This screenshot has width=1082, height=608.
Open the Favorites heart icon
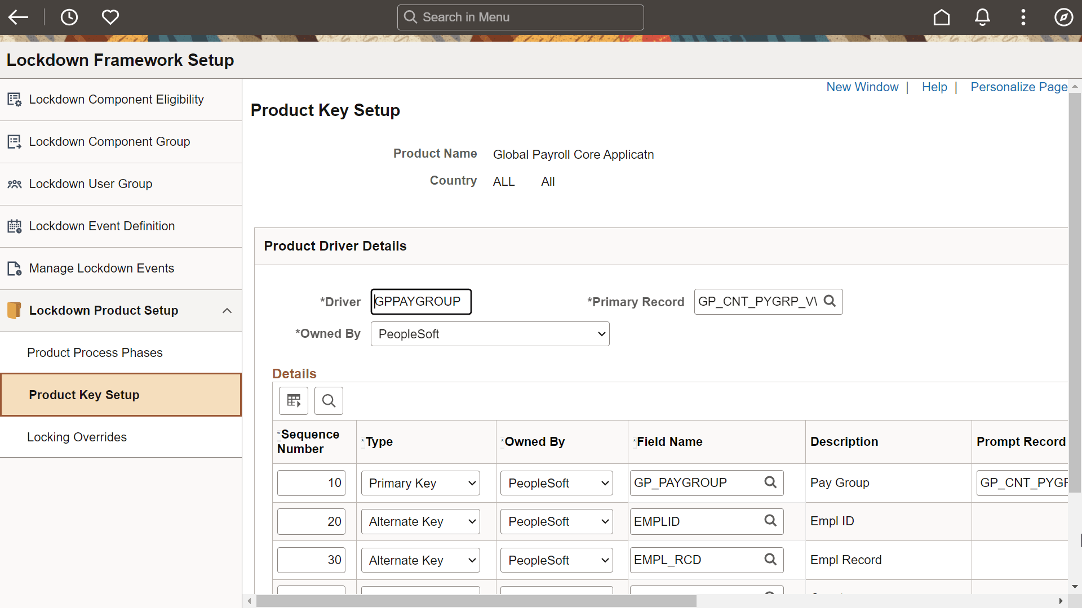(110, 17)
